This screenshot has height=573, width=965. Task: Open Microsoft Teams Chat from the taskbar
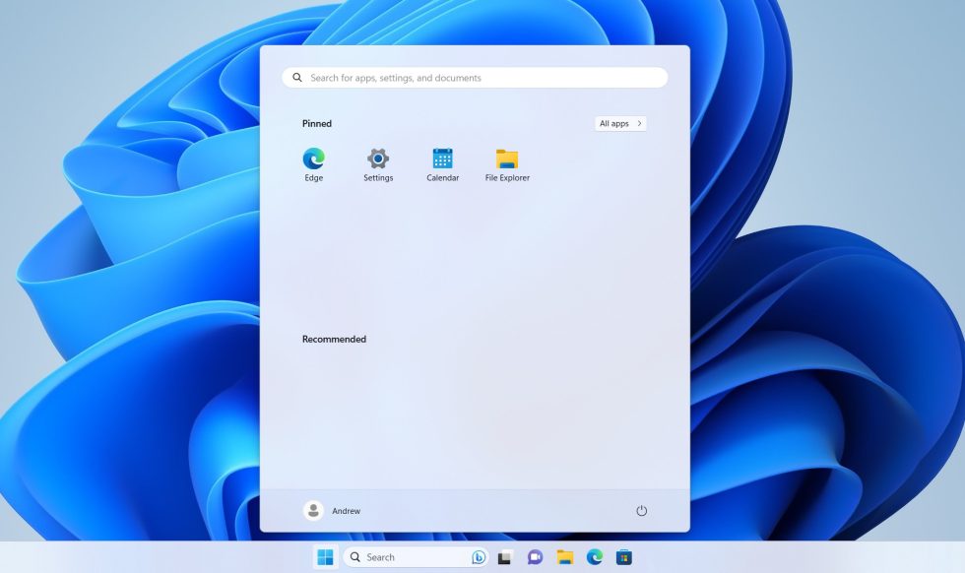533,556
